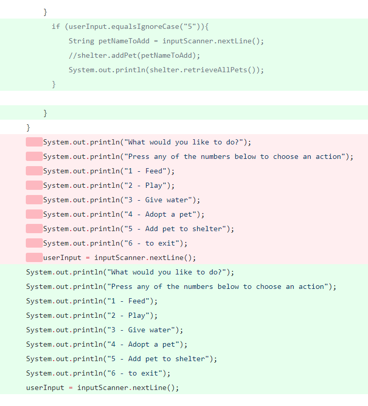Click removed red "Press any of the numbers" line
Viewport: 368px width, 406px height.
[198, 156]
